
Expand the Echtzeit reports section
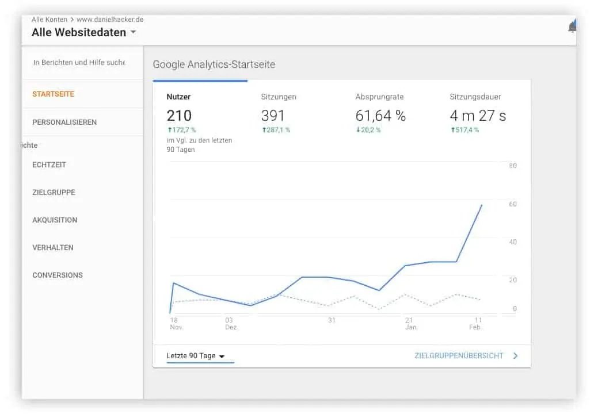(49, 165)
